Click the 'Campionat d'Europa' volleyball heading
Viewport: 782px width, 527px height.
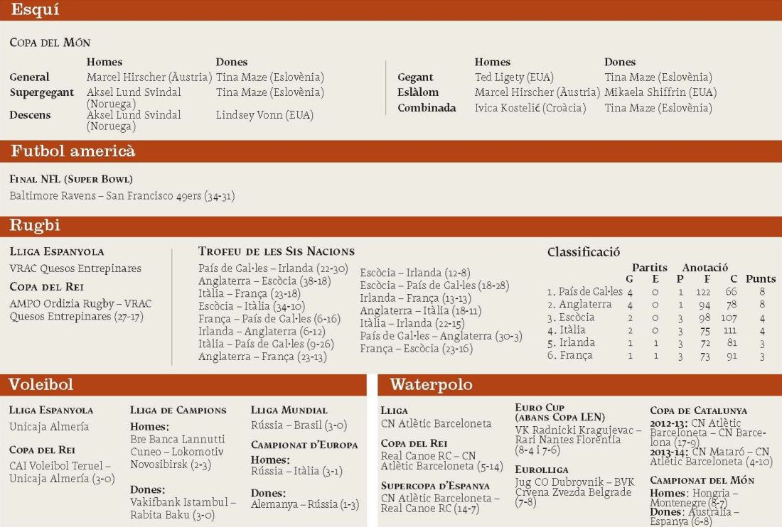point(304,445)
